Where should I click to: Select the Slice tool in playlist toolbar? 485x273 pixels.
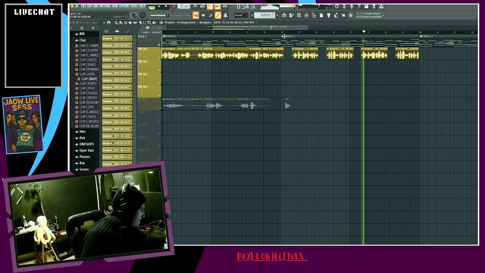click(x=140, y=22)
